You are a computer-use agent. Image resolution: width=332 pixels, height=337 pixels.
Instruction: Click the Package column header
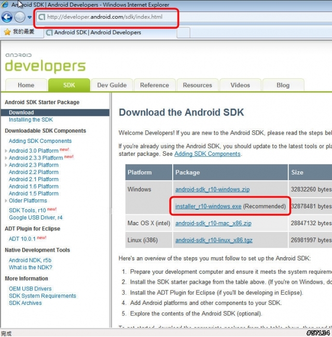230,172
